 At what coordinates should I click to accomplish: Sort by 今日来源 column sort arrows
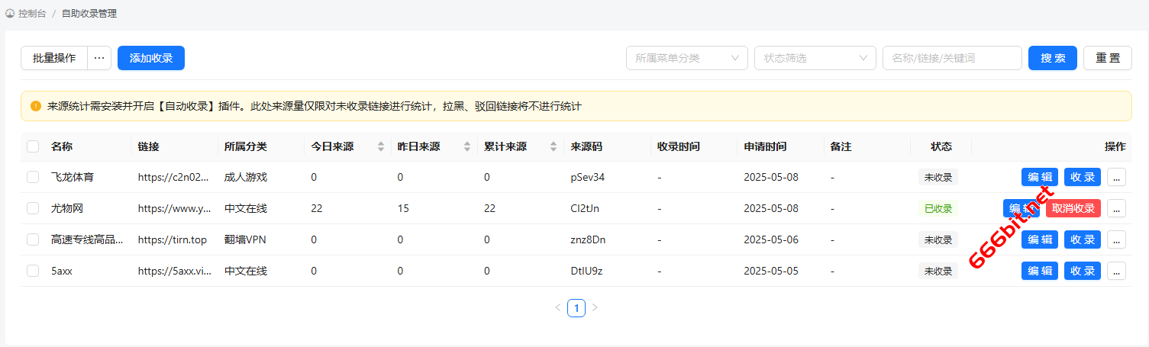pyautogui.click(x=381, y=146)
